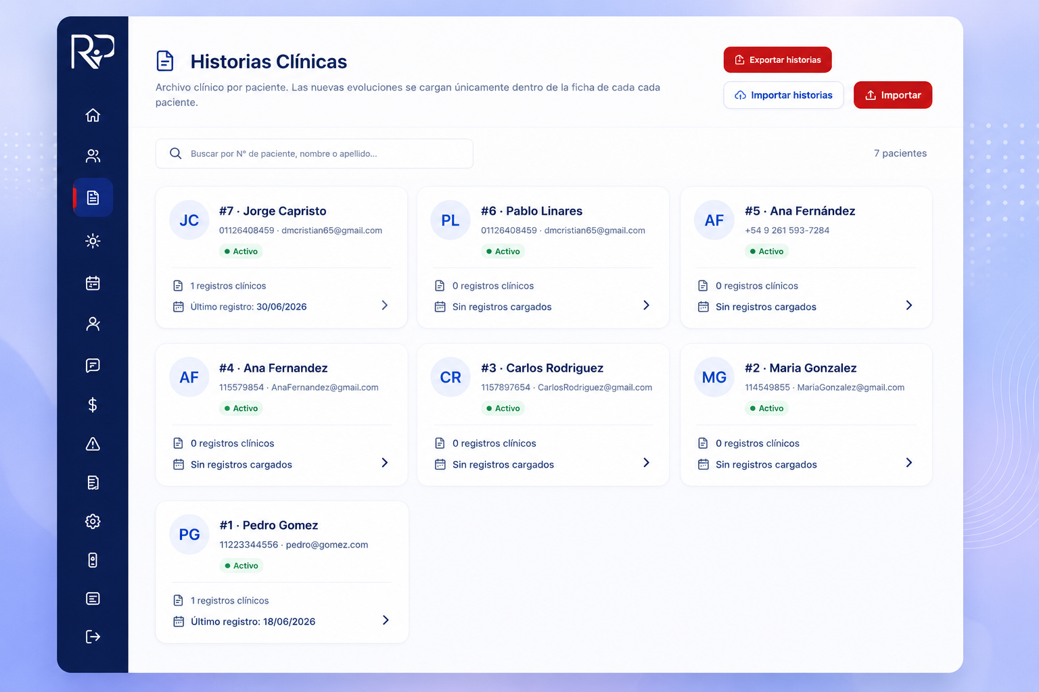The width and height of the screenshot is (1039, 692).
Task: Open the calendar icon in the sidebar
Action: point(93,283)
